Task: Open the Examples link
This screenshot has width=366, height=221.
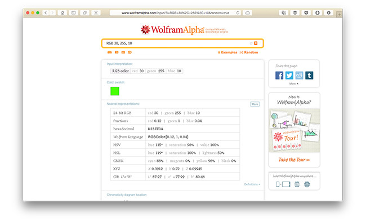Action: [x=227, y=52]
